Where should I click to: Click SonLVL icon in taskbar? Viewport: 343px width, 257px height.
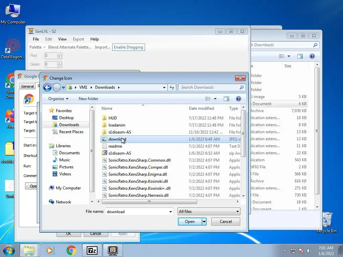point(113,250)
